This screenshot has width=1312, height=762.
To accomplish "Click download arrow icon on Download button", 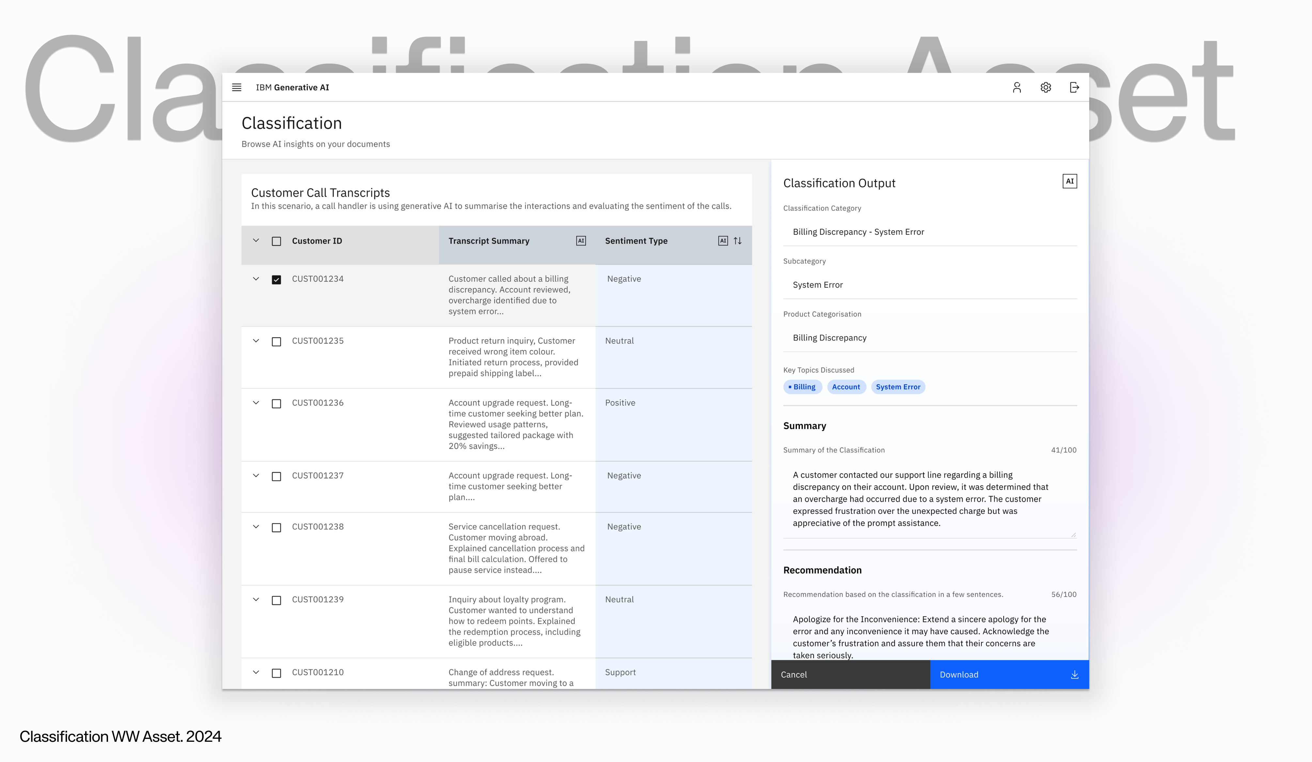I will coord(1075,675).
